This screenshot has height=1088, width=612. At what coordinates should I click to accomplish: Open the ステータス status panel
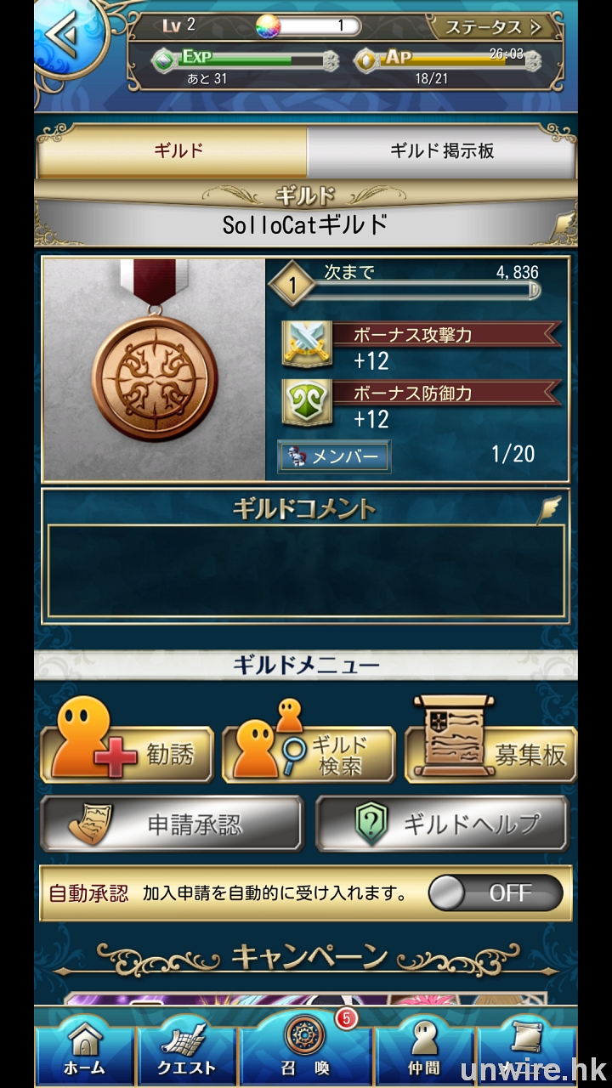[x=495, y=27]
